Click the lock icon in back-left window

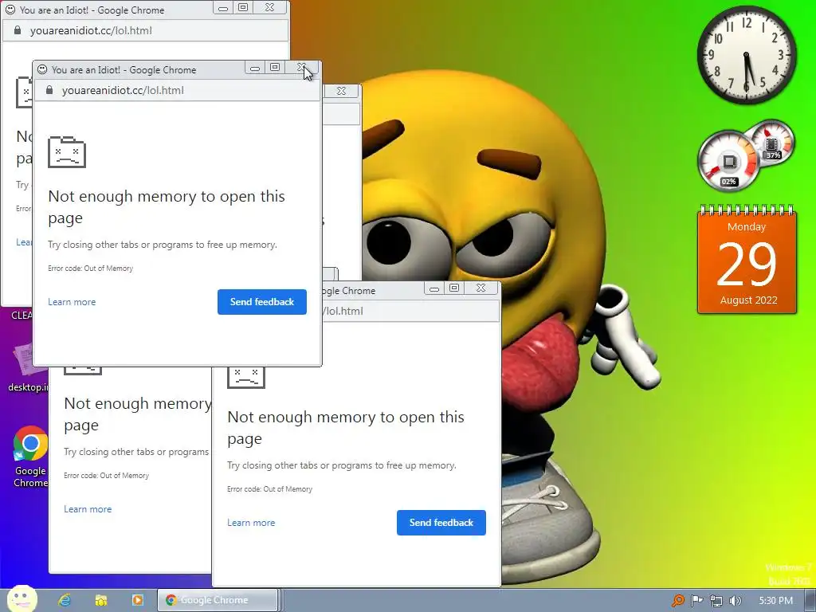(18, 30)
